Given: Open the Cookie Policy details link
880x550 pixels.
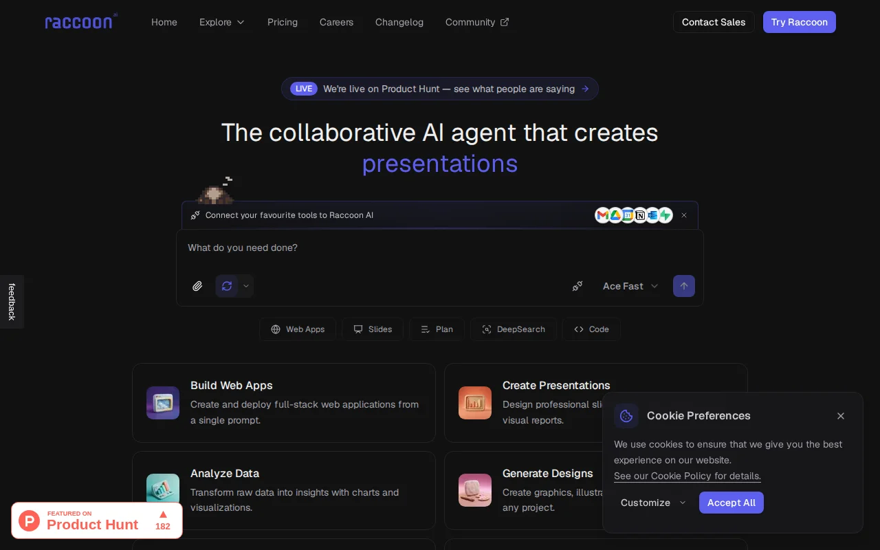Looking at the screenshot, I should [x=687, y=476].
